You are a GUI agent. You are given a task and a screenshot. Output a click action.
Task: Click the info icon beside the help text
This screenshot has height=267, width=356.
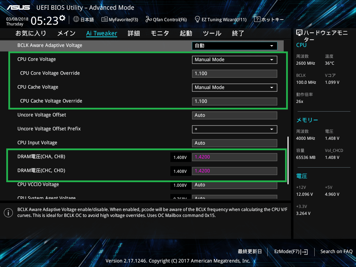coord(8,213)
